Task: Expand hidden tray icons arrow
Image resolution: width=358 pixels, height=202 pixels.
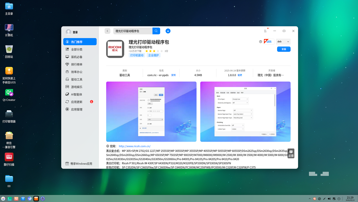Action: coord(309,199)
